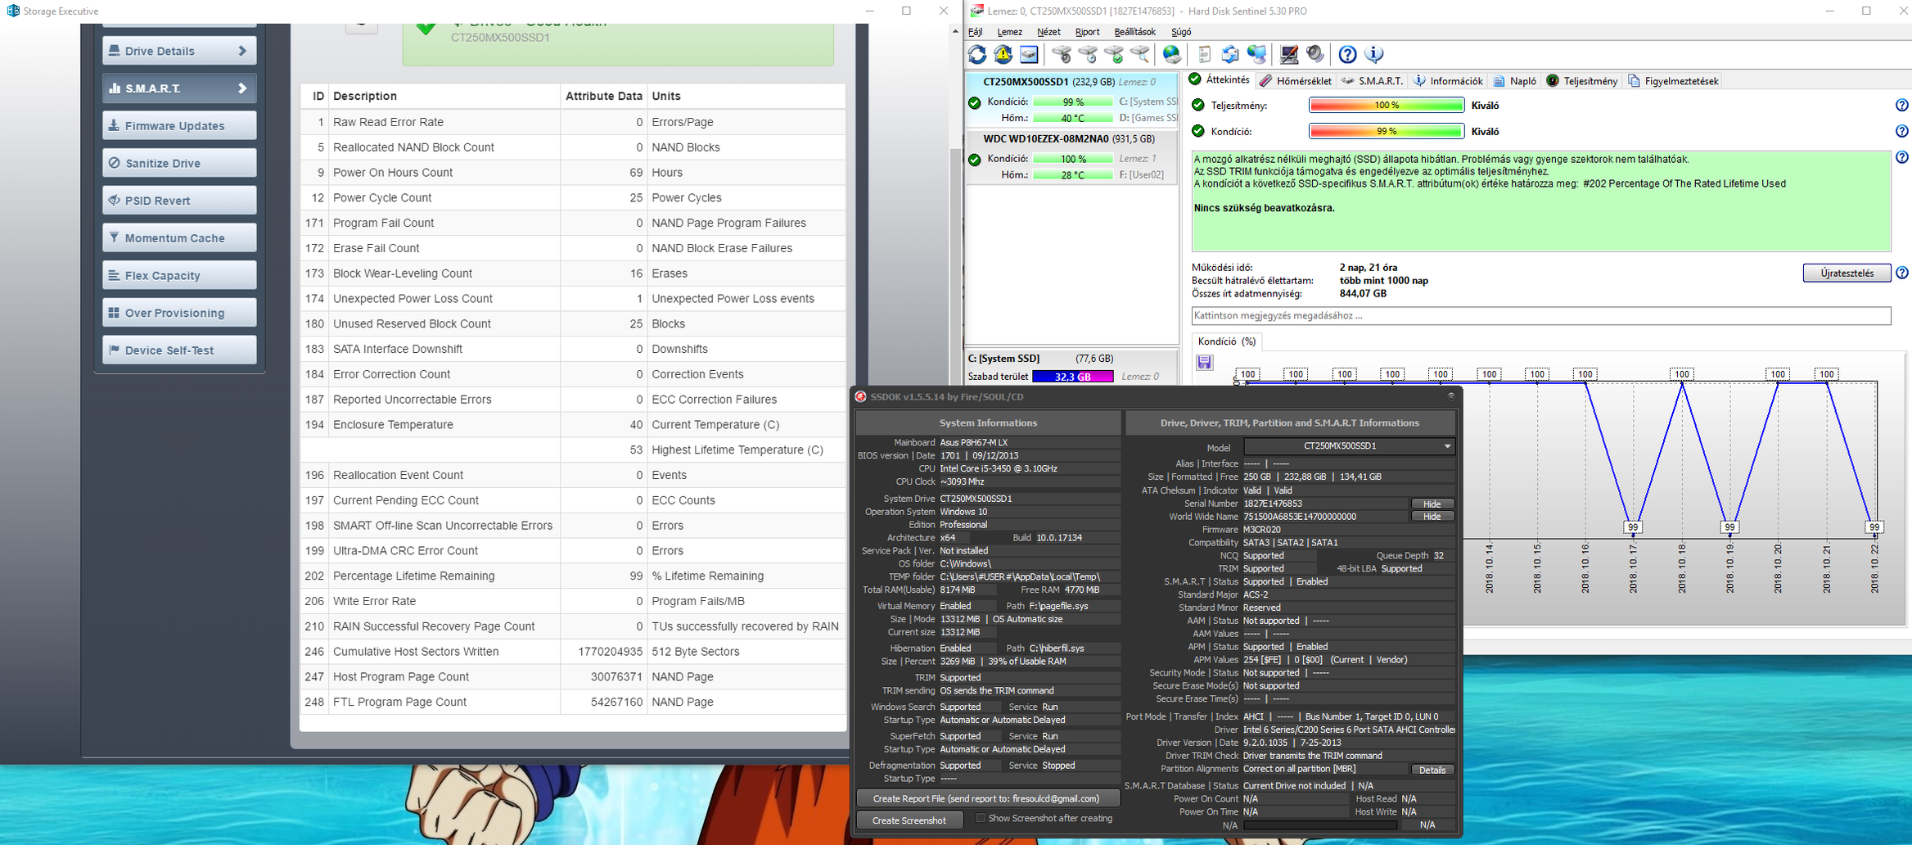Click the refresh with warning icon in Sentinel toolbar
The width and height of the screenshot is (1912, 845).
click(x=1003, y=55)
